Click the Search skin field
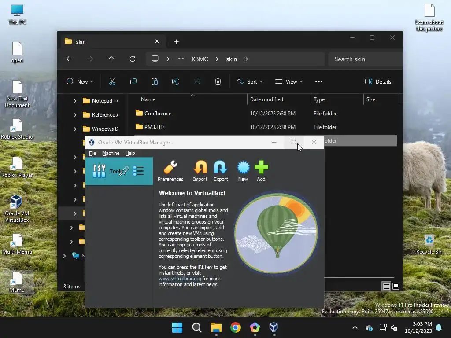451x338 pixels. [x=365, y=59]
